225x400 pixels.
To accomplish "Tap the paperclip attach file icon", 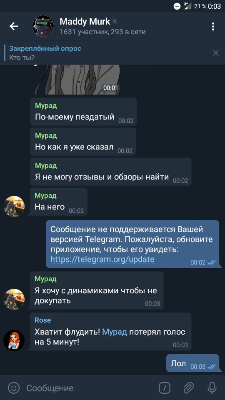I will pos(188,388).
